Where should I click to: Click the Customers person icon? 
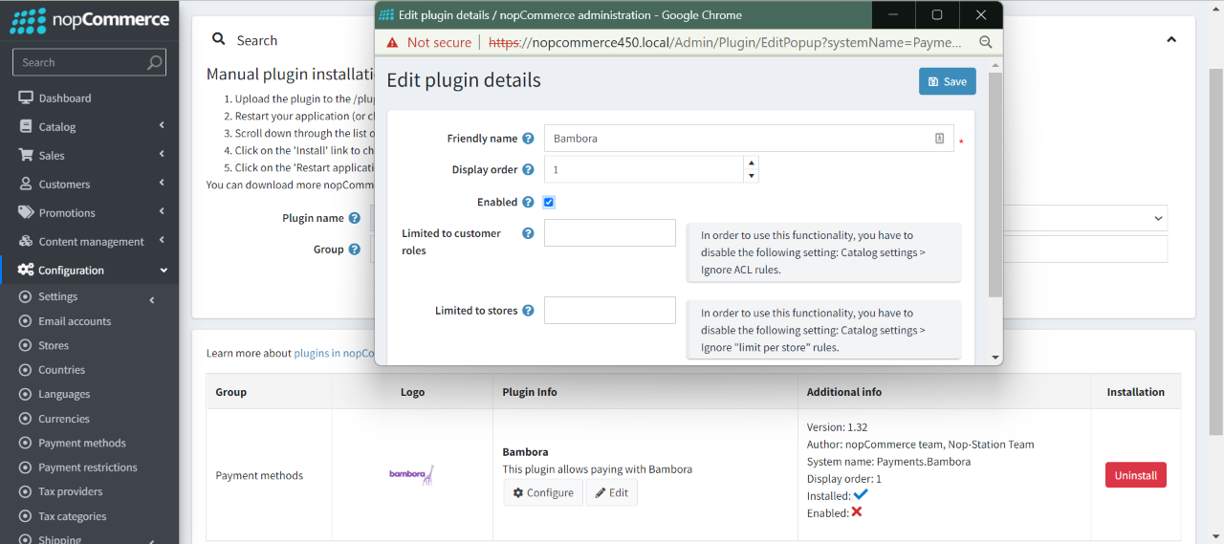pos(26,185)
